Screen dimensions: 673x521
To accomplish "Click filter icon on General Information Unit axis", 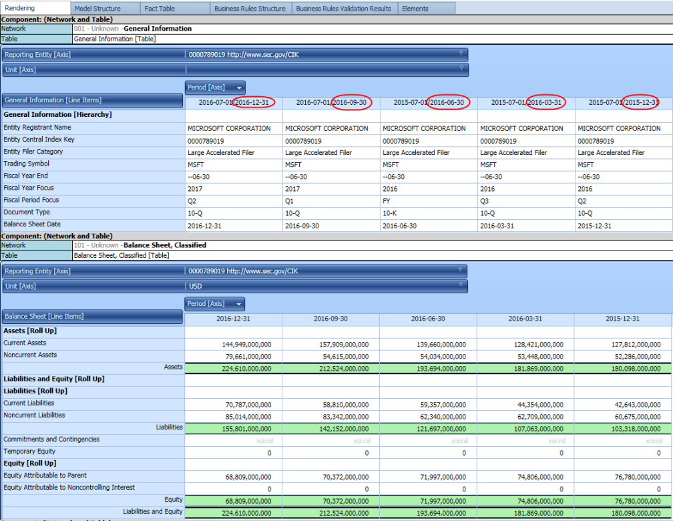I will [461, 69].
